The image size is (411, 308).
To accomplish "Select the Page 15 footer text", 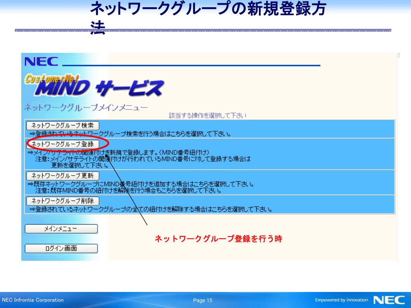I will [x=203, y=300].
